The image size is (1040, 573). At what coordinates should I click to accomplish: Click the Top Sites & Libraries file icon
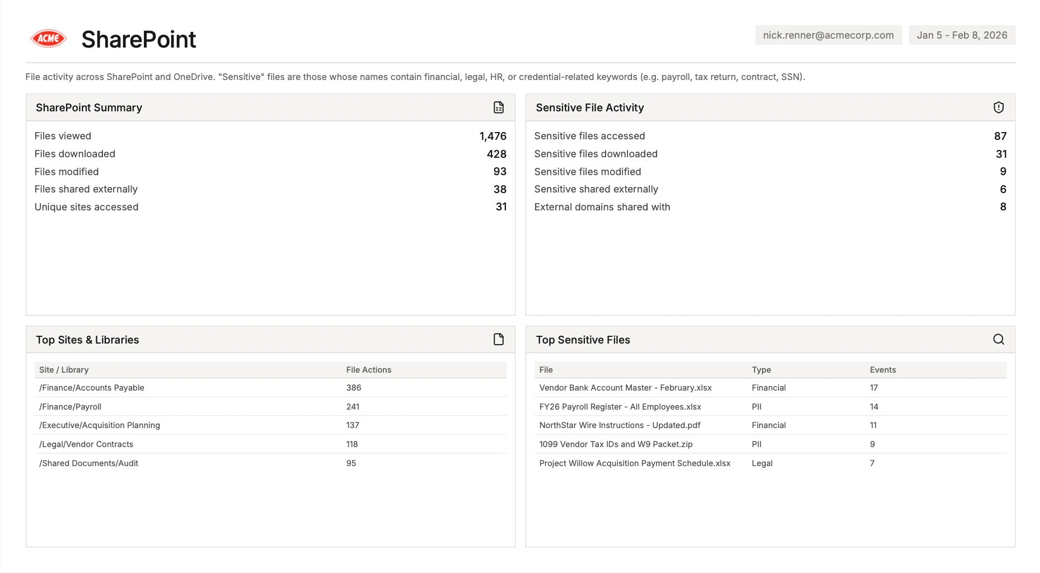[x=498, y=339]
